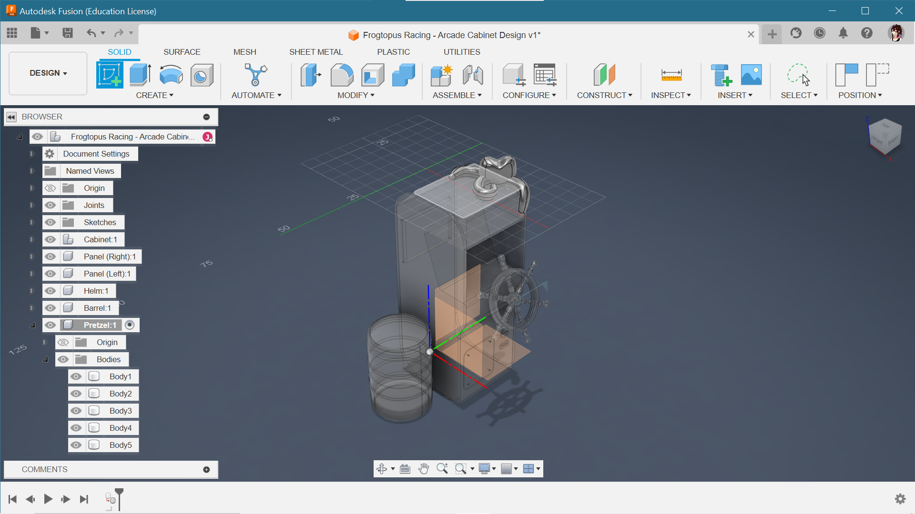915x514 pixels.
Task: Close the Frogtopus Racing document tab
Action: pos(751,34)
